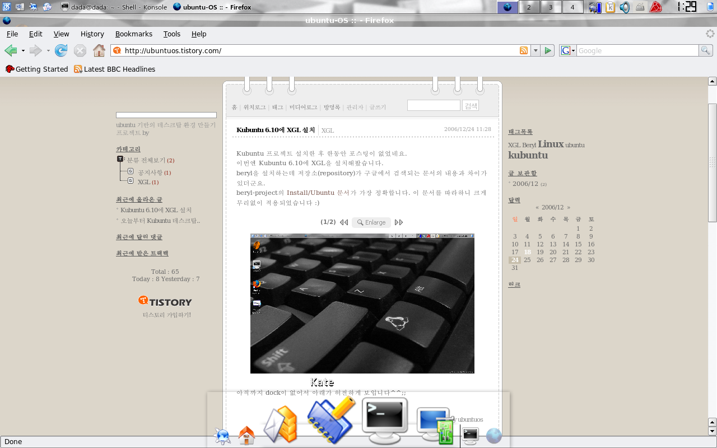This screenshot has width=717, height=448.
Task: Open the Back history dropdown arrow
Action: pyautogui.click(x=23, y=50)
